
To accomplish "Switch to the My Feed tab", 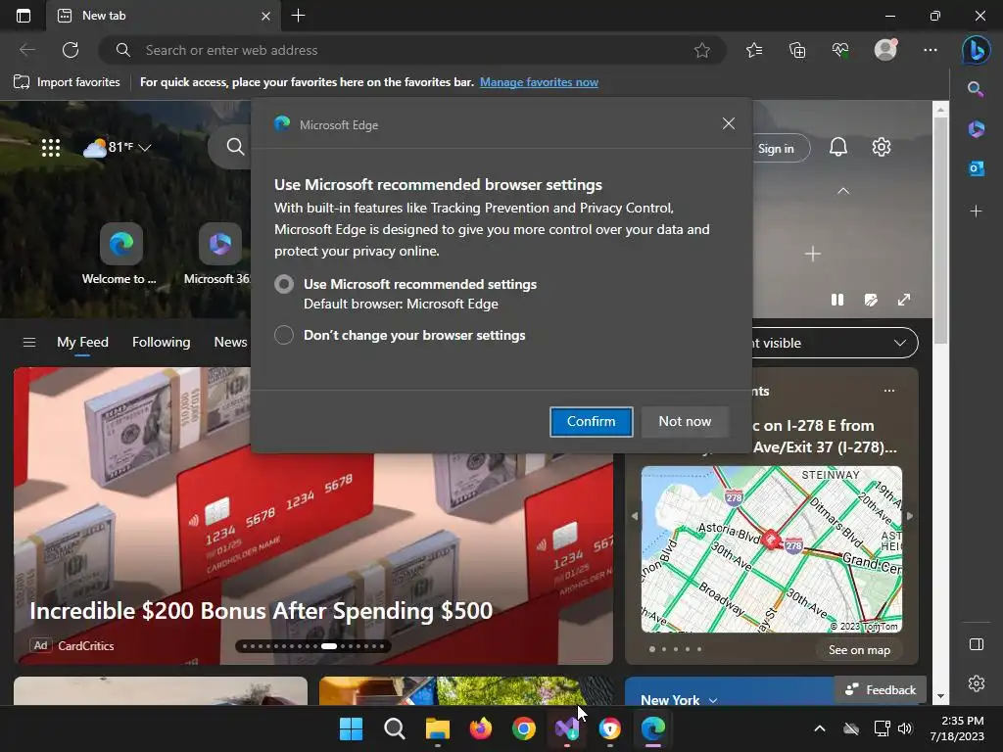I will tap(82, 342).
